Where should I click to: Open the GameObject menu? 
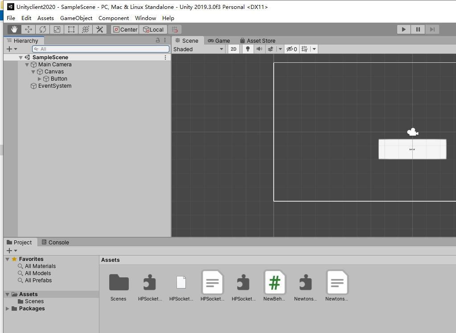(76, 18)
